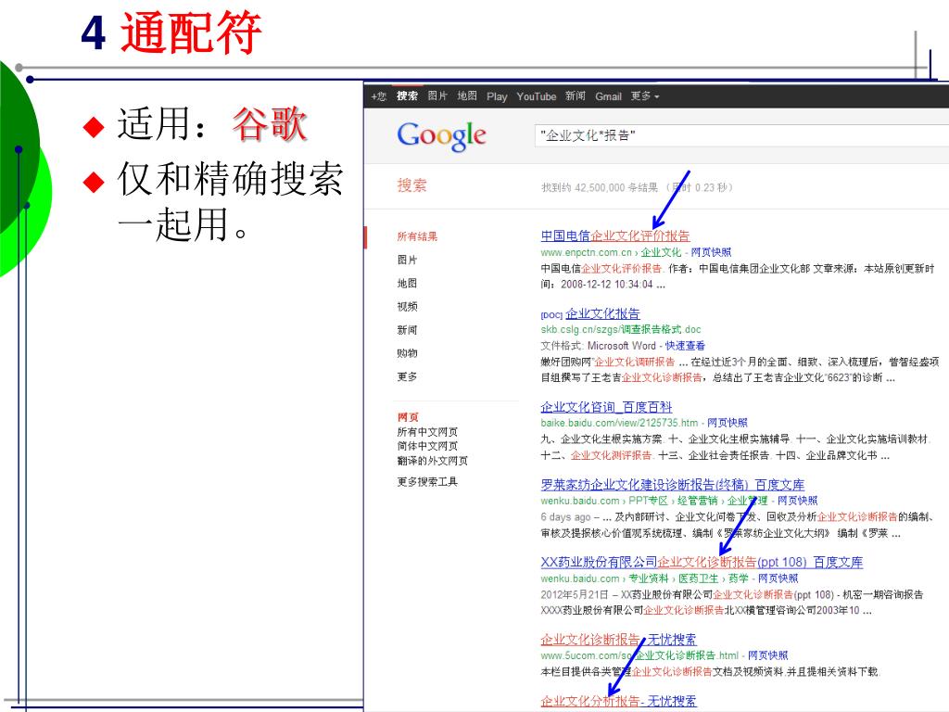The height and width of the screenshot is (712, 949).
Task: Click the 经管营销 breadcrumb link
Action: click(x=697, y=501)
